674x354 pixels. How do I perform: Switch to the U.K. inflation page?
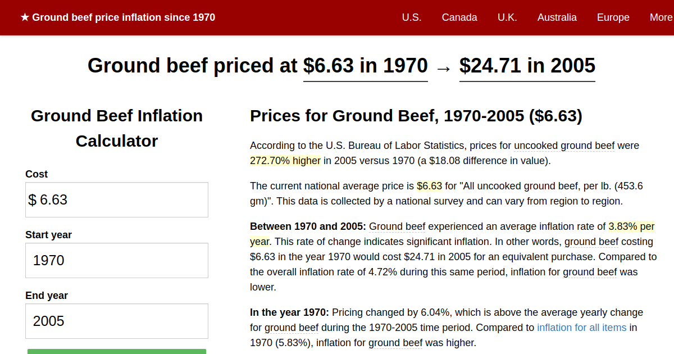(x=507, y=17)
